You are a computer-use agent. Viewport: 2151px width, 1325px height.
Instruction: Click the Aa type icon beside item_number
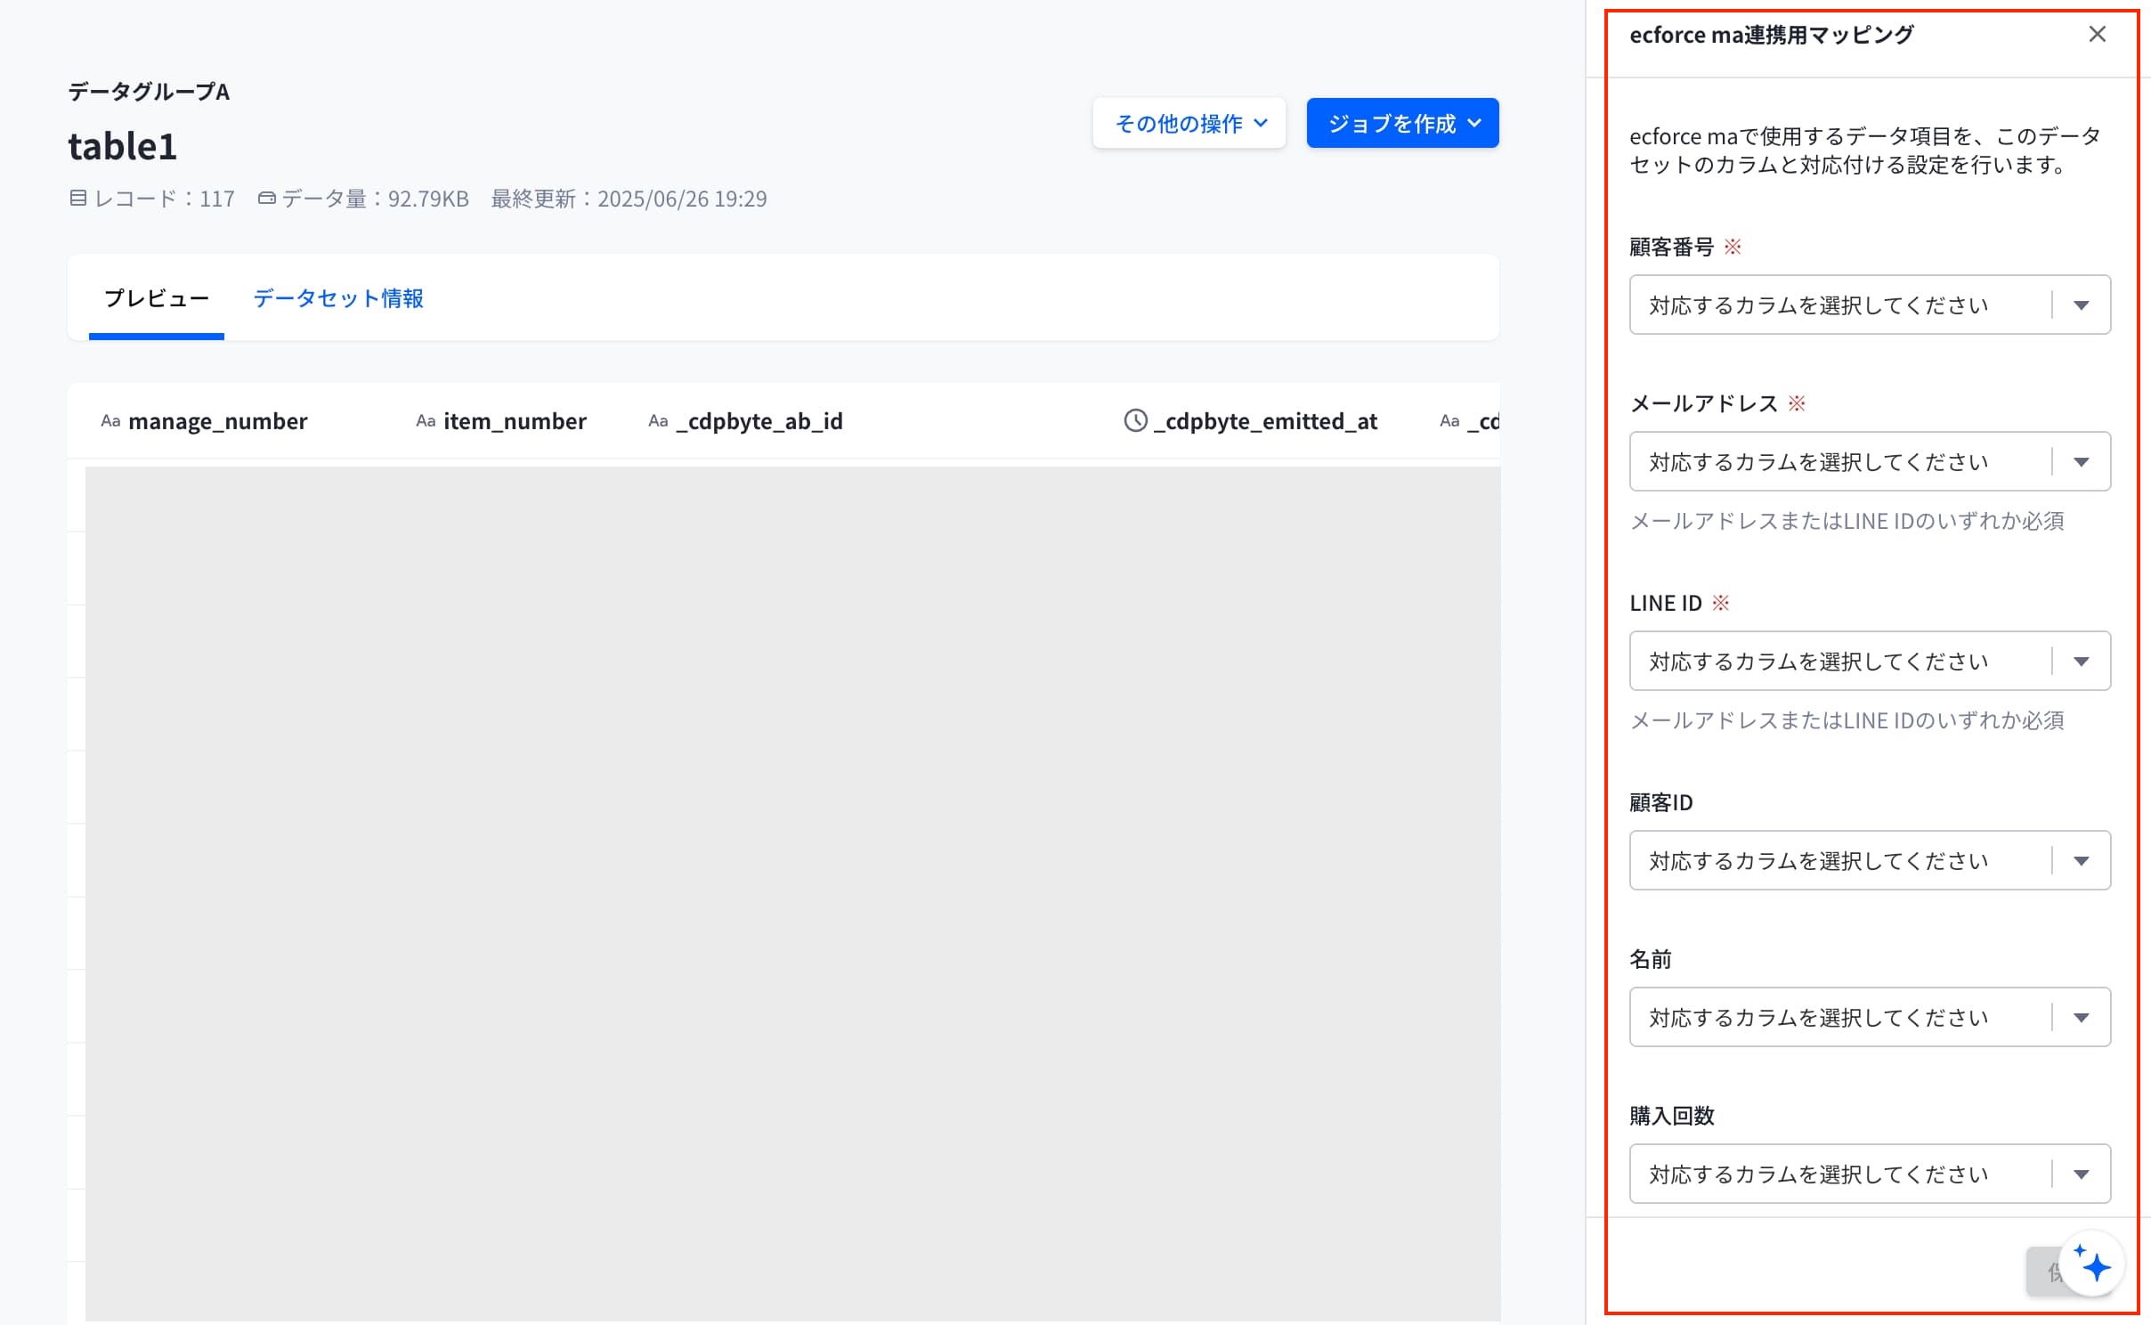point(426,421)
